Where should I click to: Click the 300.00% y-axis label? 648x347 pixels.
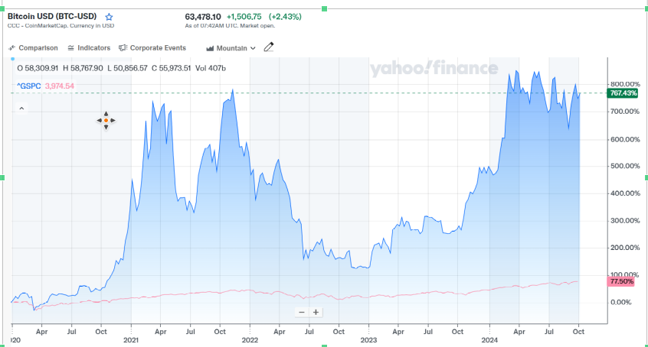625,221
